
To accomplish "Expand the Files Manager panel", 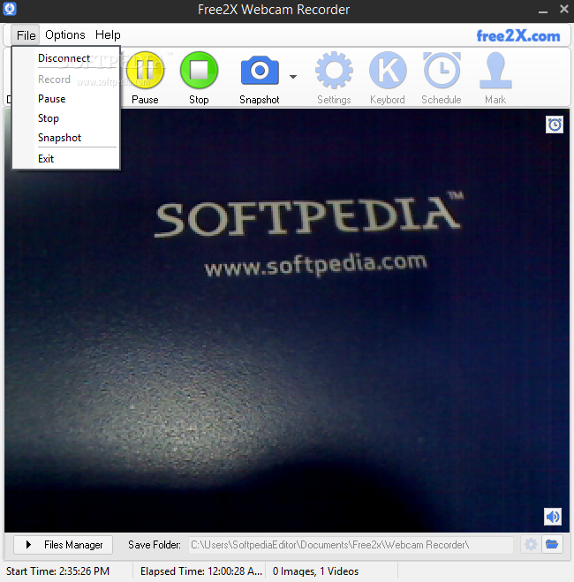I will point(63,545).
